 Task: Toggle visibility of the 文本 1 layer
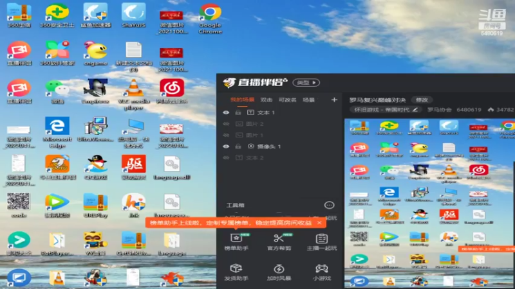tap(226, 112)
